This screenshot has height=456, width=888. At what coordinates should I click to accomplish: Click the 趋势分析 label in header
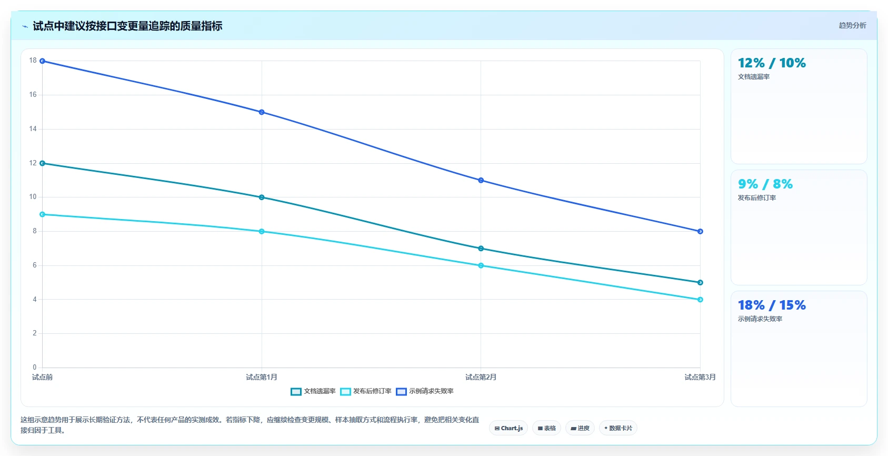coord(852,25)
